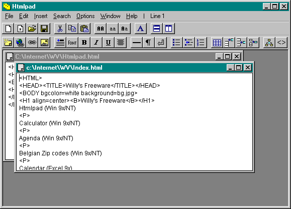
Task: Convert text to lowercase with aa button
Action: coord(113,29)
